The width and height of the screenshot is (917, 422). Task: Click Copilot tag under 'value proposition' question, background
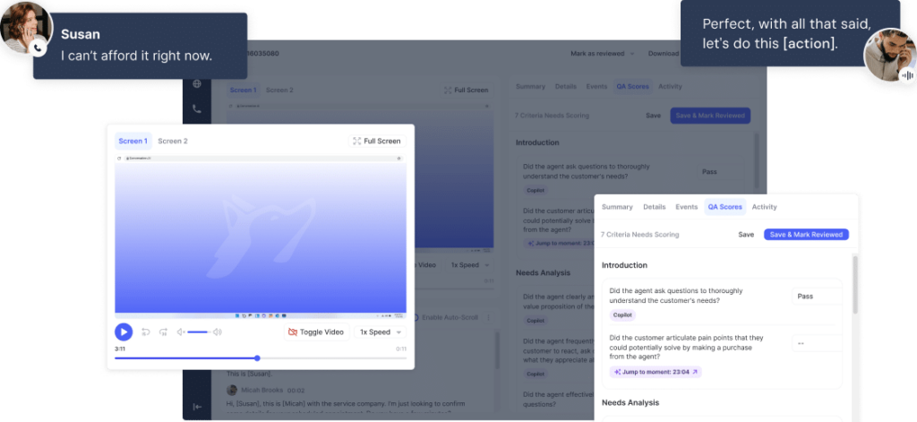click(x=536, y=321)
